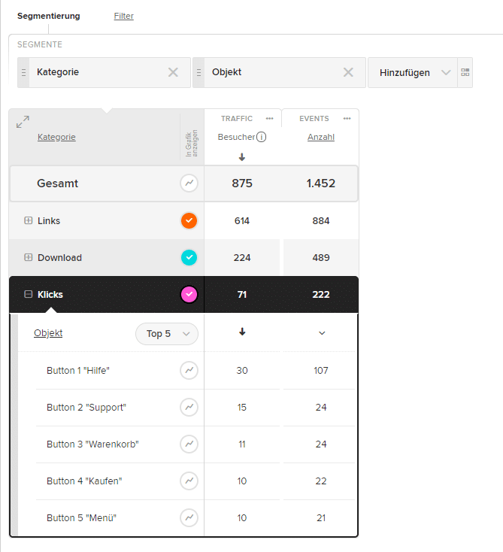Image resolution: width=503 pixels, height=552 pixels.
Task: Click the Download events value 489
Action: point(321,258)
